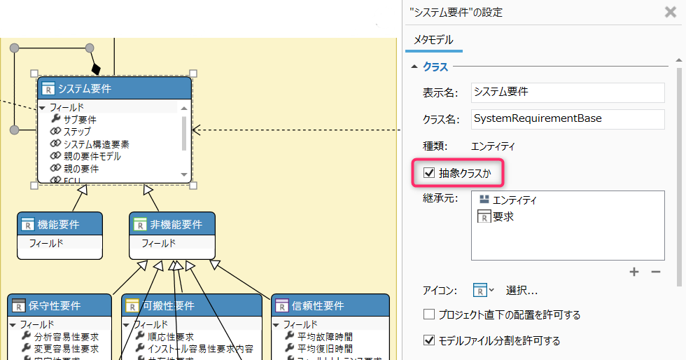Click the システム要件 class header icon
The width and height of the screenshot is (686, 360).
(x=48, y=89)
